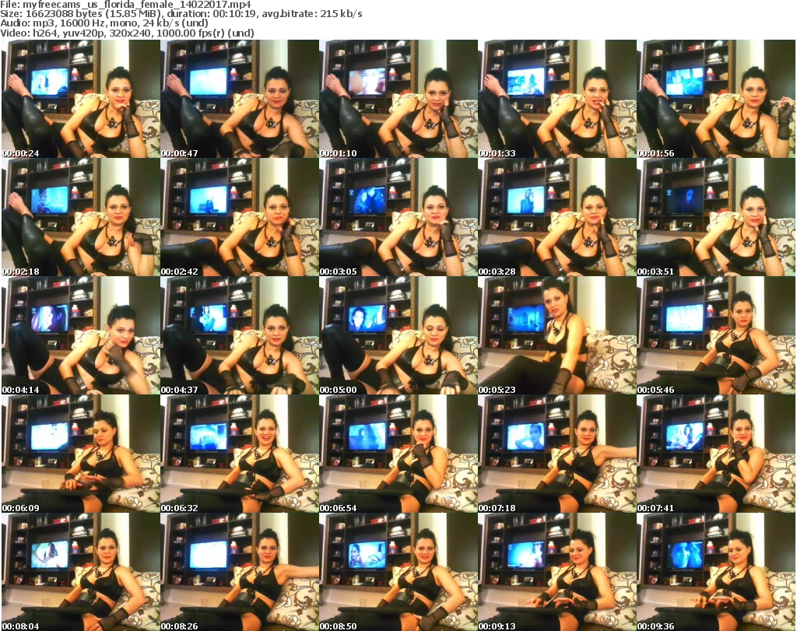797x631 pixels.
Task: Select the thumbnail timestamped 00:05:46
Action: click(x=716, y=336)
